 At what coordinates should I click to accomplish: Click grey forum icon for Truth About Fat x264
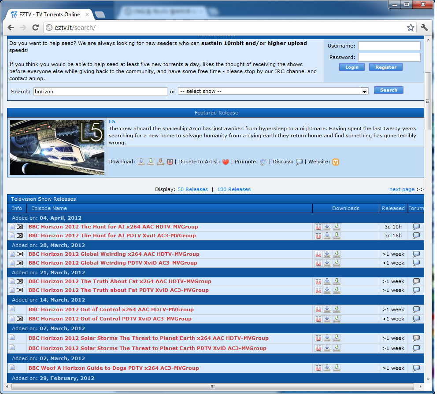tap(416, 281)
